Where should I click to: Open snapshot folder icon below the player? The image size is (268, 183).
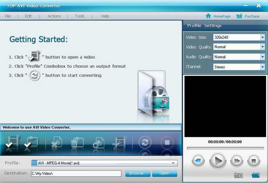tap(255, 175)
